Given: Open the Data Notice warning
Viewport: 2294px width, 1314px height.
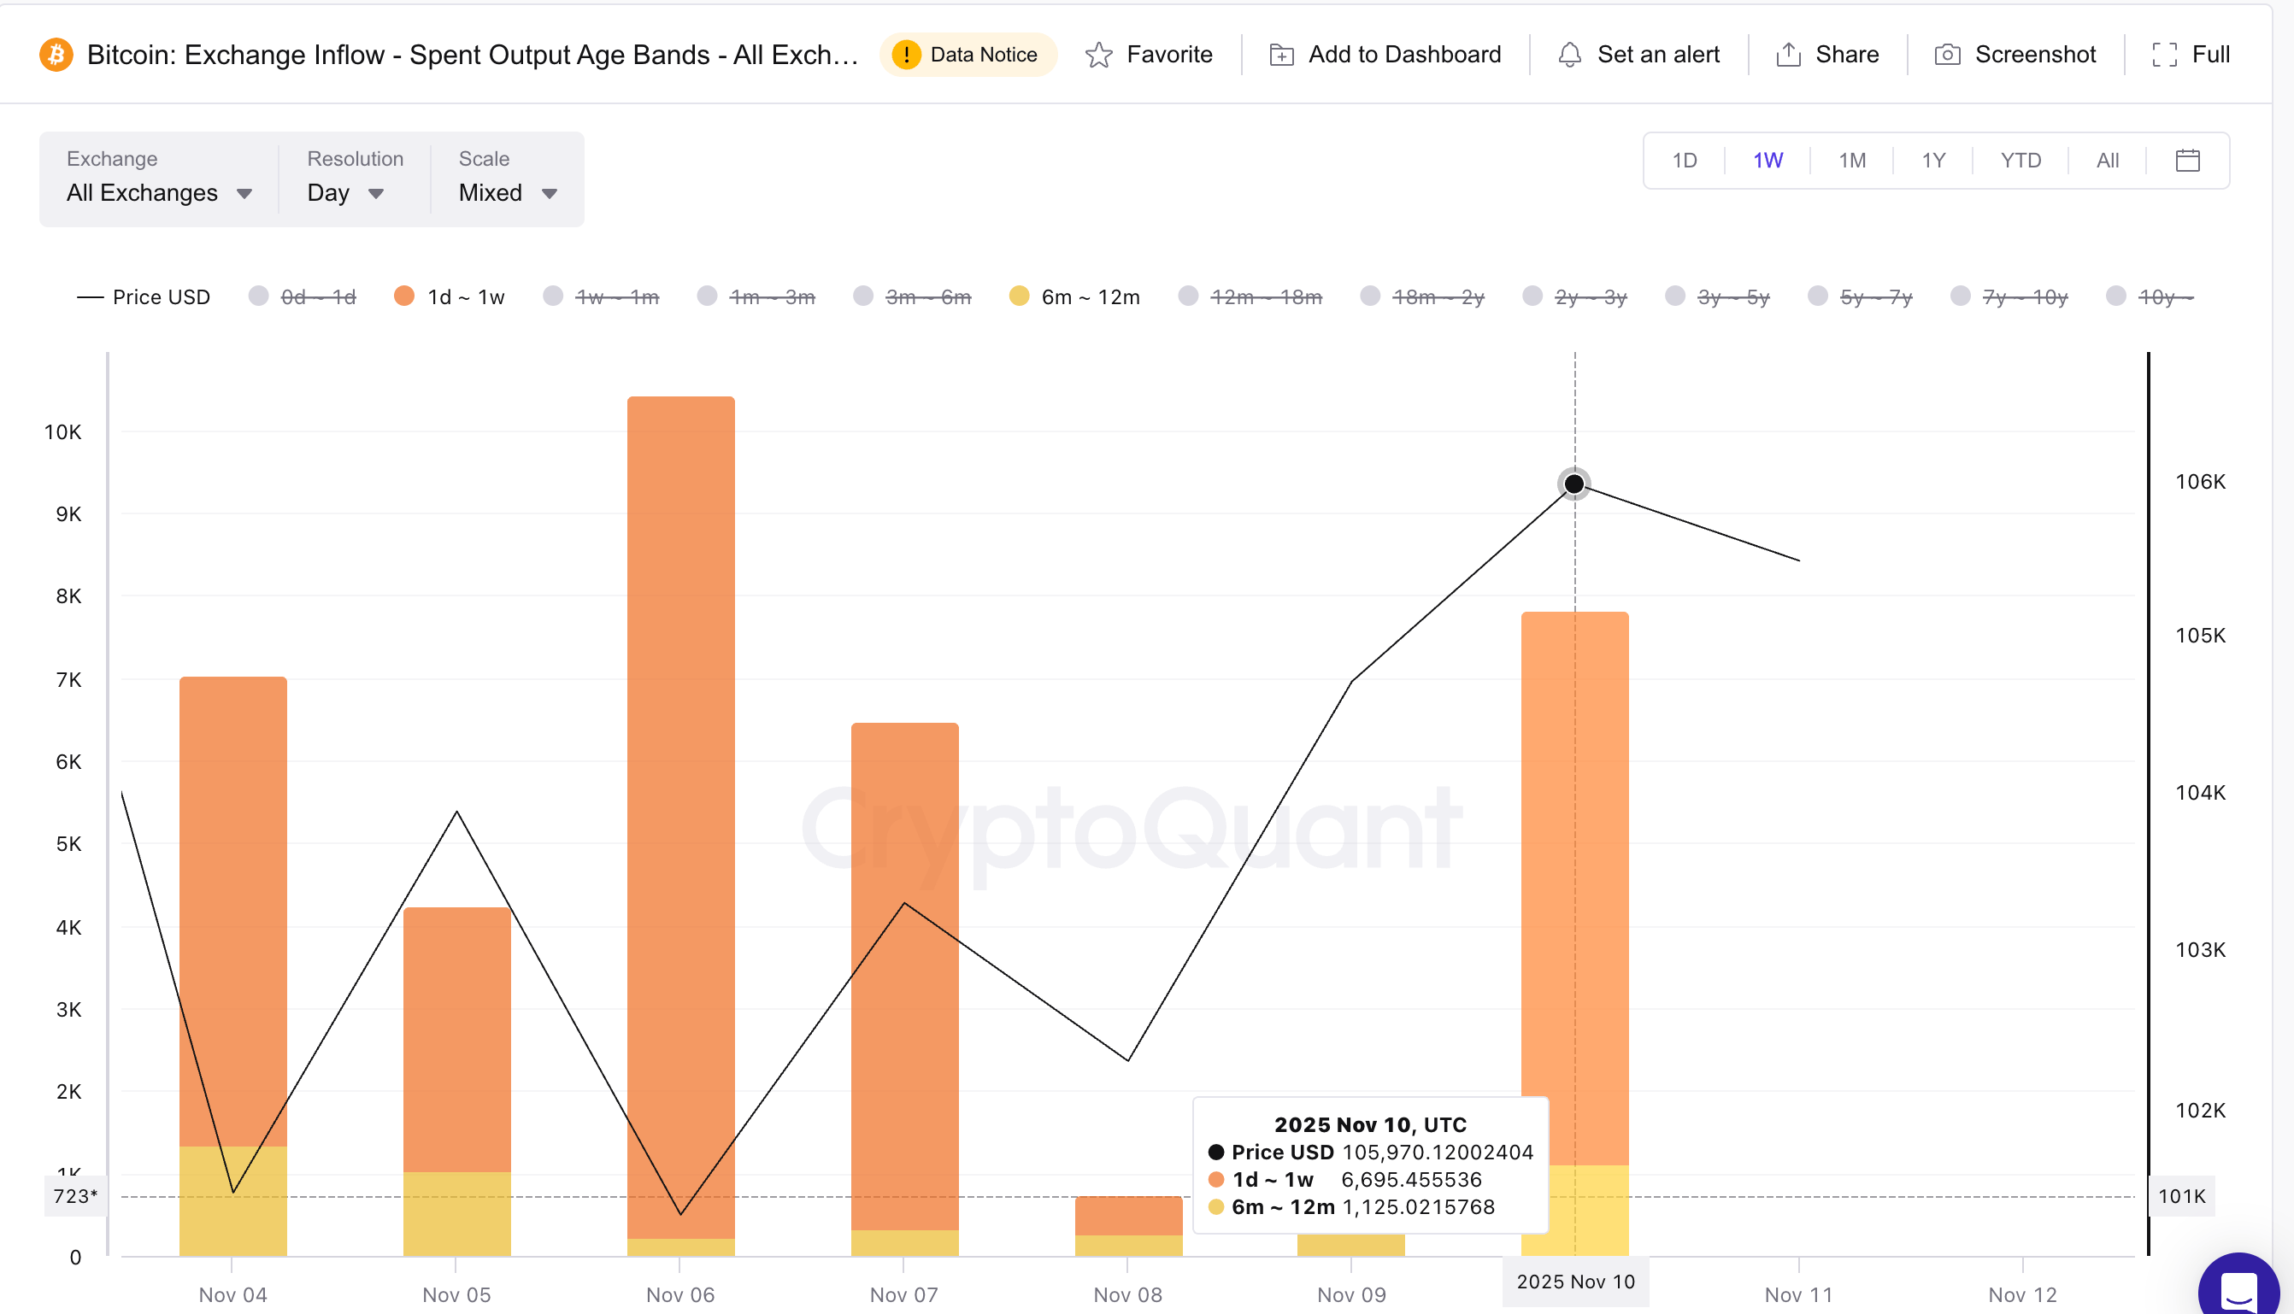Looking at the screenshot, I should [968, 54].
